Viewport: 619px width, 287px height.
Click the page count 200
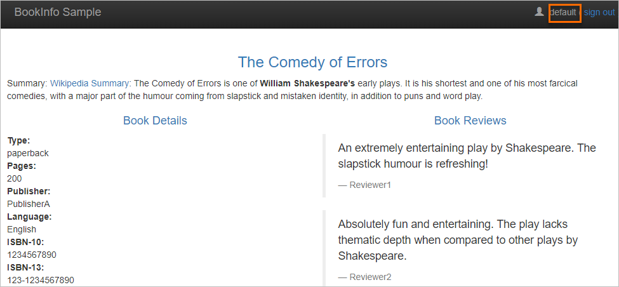15,178
